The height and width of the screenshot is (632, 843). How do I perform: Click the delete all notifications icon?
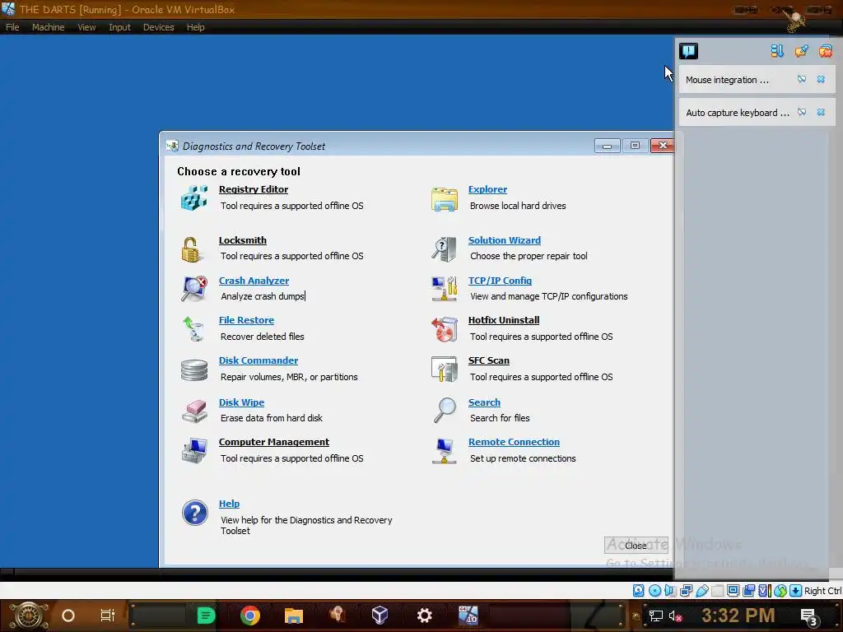coord(825,51)
